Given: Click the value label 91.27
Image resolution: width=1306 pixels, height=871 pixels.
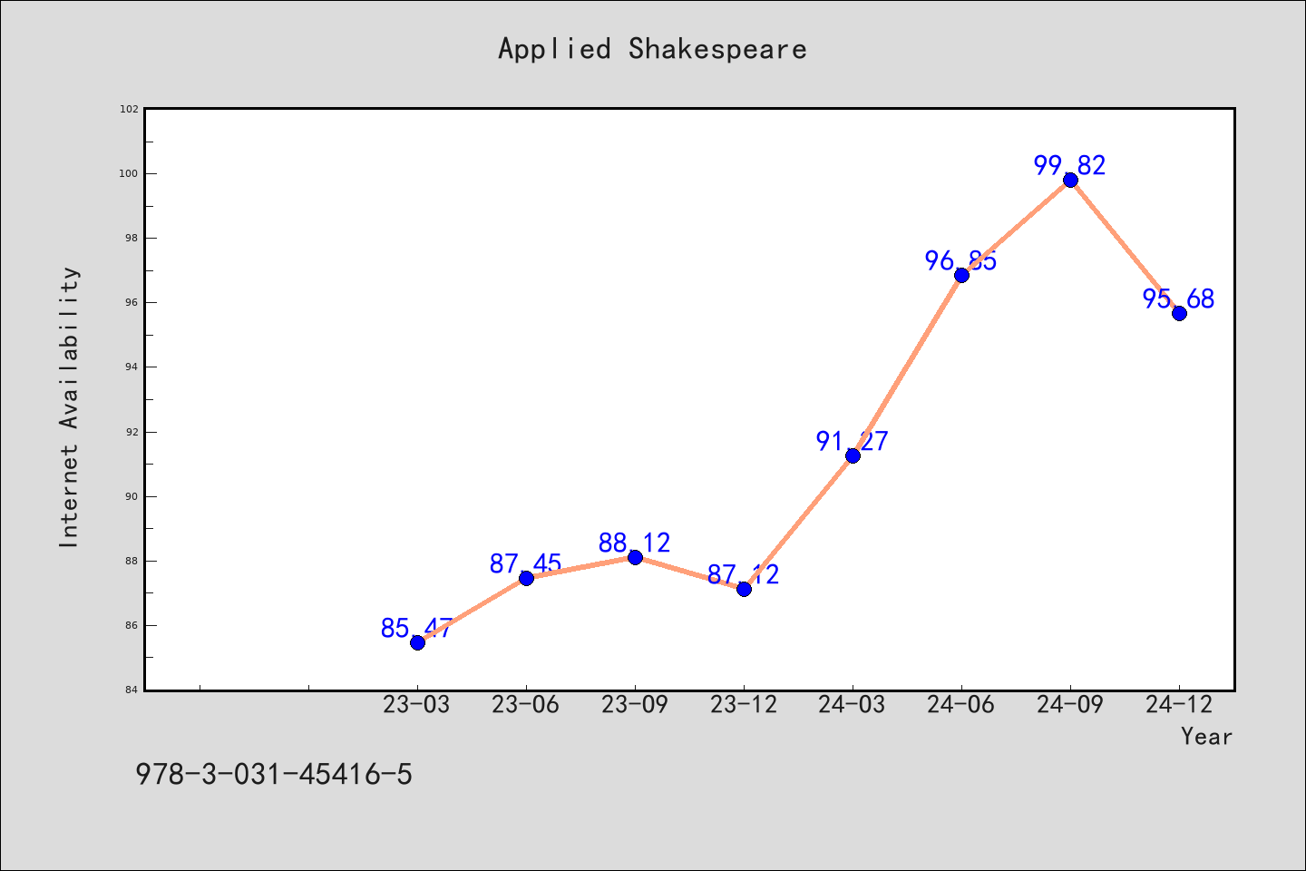Looking at the screenshot, I should 853,442.
